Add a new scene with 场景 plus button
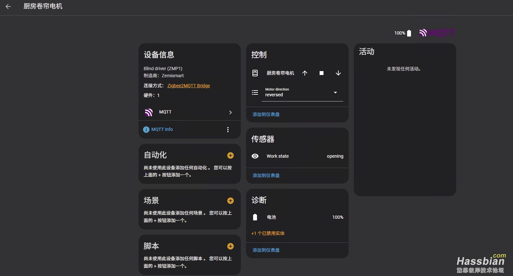This screenshot has height=276, width=513. (x=231, y=201)
